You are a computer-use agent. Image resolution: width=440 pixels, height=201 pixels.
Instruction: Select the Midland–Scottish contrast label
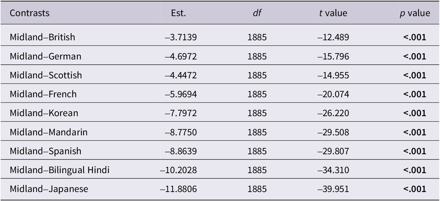click(46, 75)
